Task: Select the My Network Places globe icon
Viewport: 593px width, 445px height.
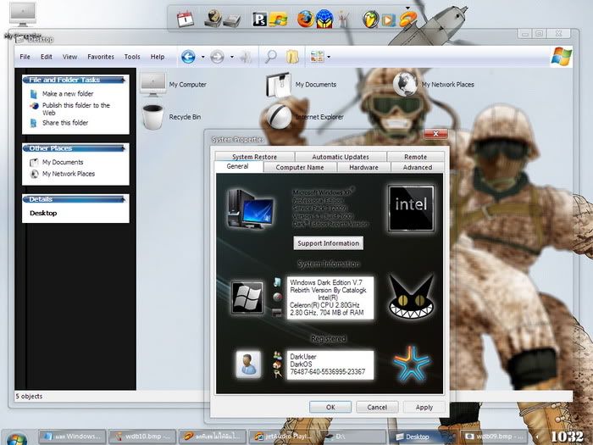Action: click(x=405, y=84)
